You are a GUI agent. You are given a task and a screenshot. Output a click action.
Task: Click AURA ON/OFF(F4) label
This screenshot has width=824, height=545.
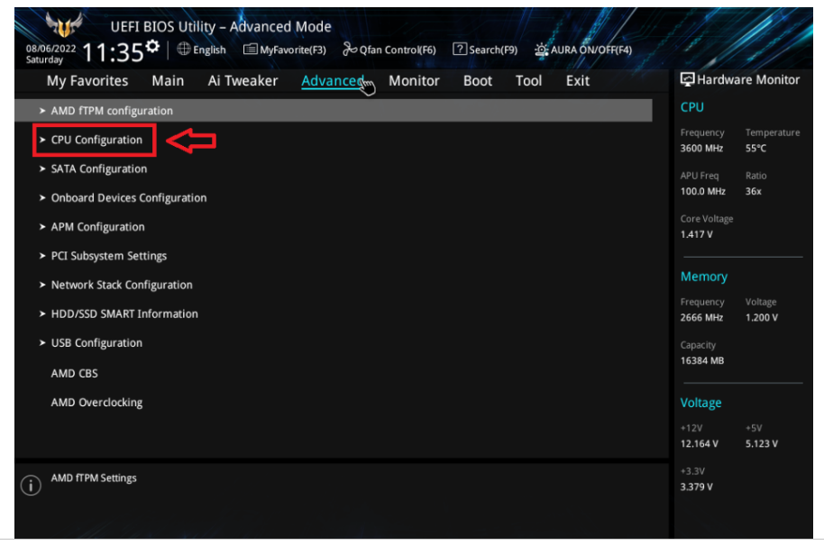(591, 50)
